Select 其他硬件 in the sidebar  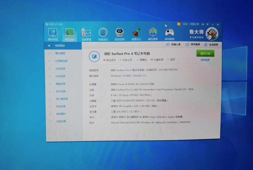[x=61, y=114]
